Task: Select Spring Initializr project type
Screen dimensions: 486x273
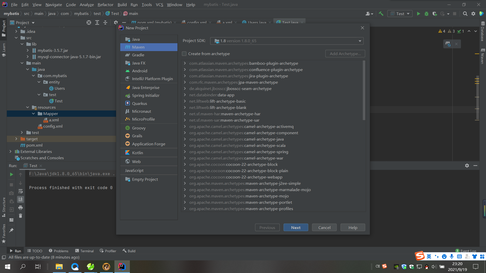Action: pyautogui.click(x=146, y=95)
